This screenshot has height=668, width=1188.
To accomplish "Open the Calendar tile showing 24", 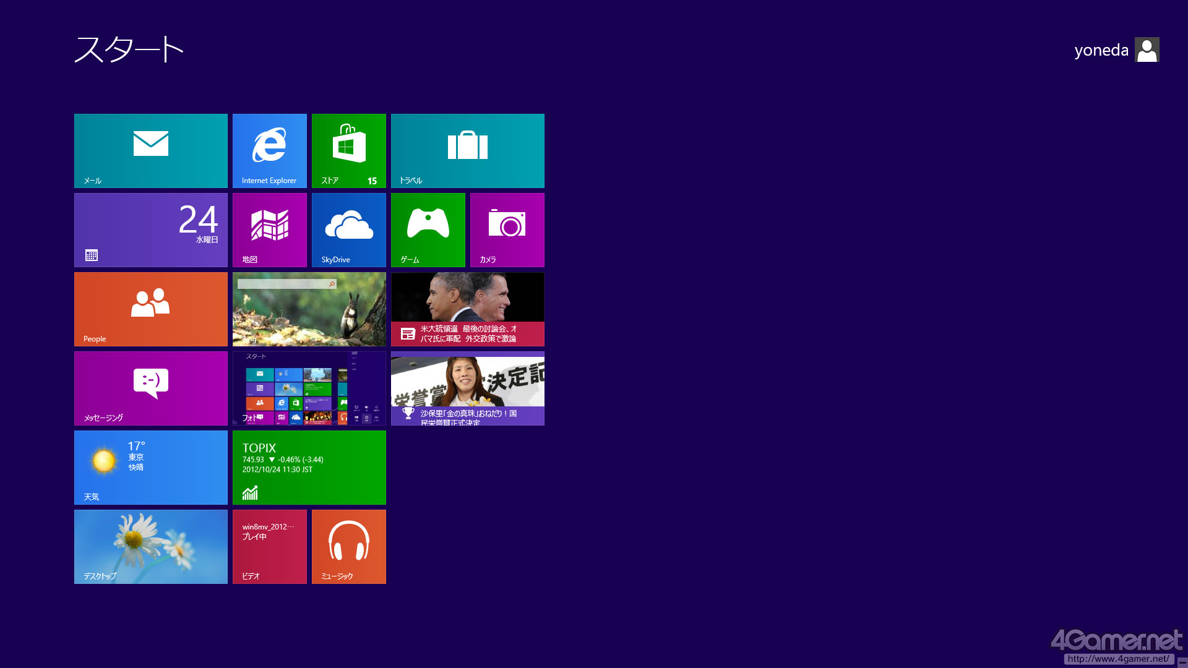I will (150, 229).
